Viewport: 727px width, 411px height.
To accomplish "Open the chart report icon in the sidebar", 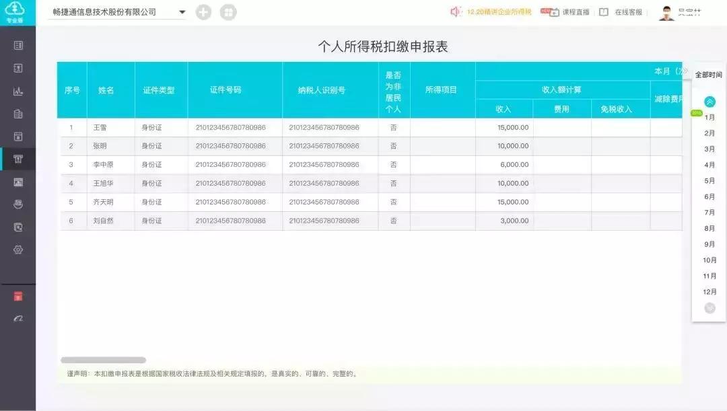I will [x=18, y=91].
